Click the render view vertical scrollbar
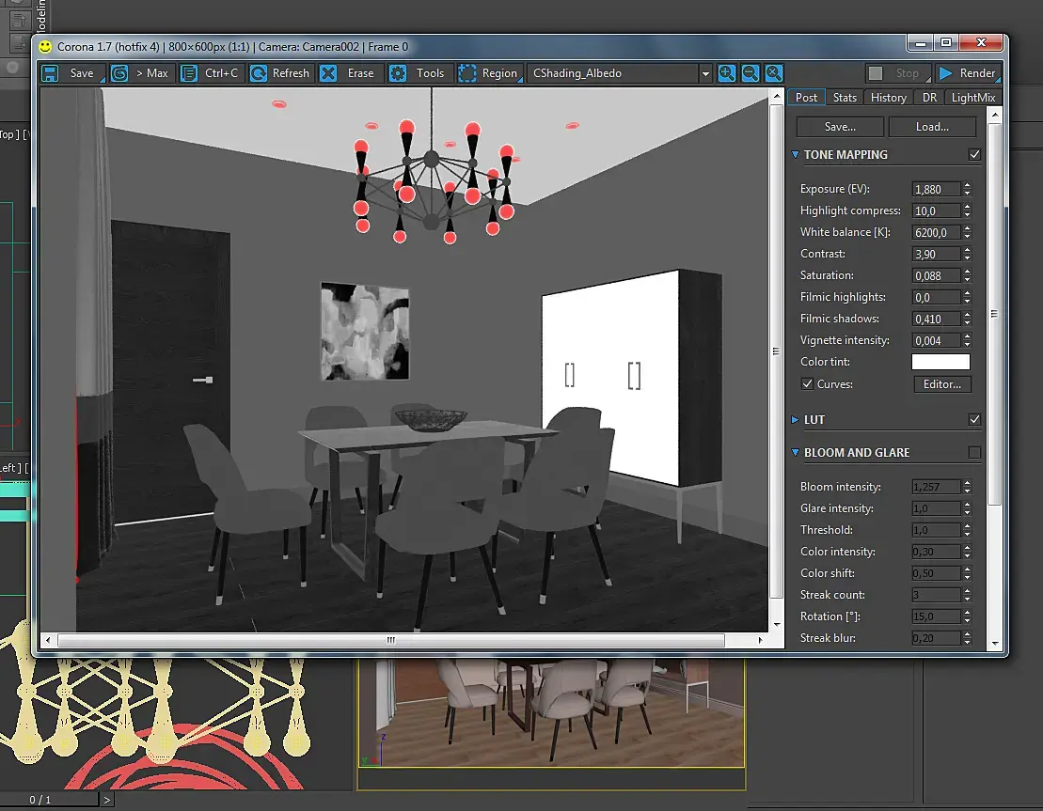This screenshot has height=811, width=1043. 776,351
